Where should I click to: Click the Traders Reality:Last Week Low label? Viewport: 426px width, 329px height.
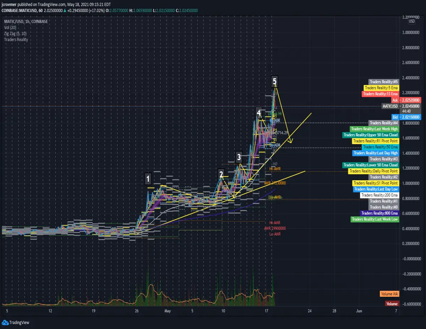tap(375, 219)
